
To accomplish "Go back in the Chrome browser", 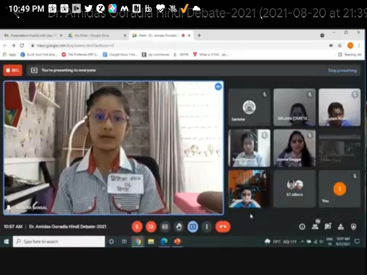I will [5, 46].
